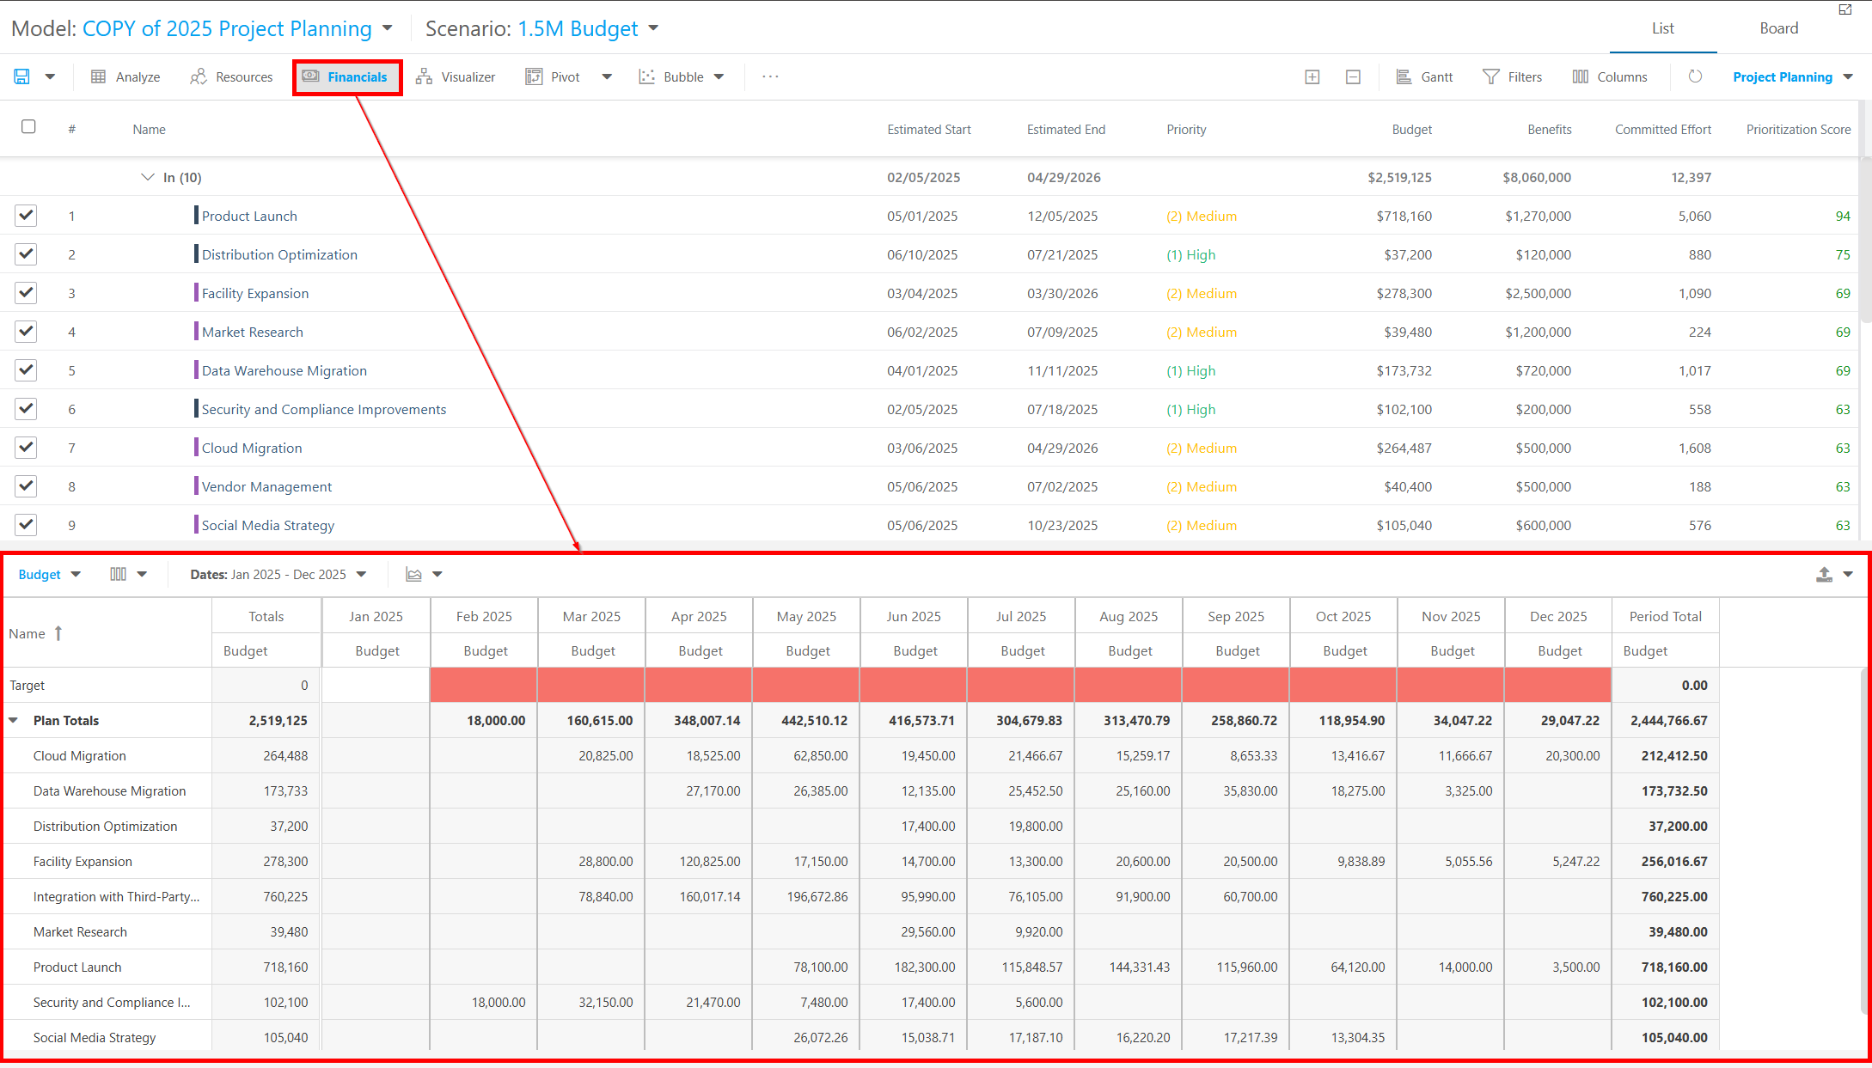Click Plan Totals May value 442,510.12
Image resolution: width=1872 pixels, height=1068 pixels.
tap(814, 720)
